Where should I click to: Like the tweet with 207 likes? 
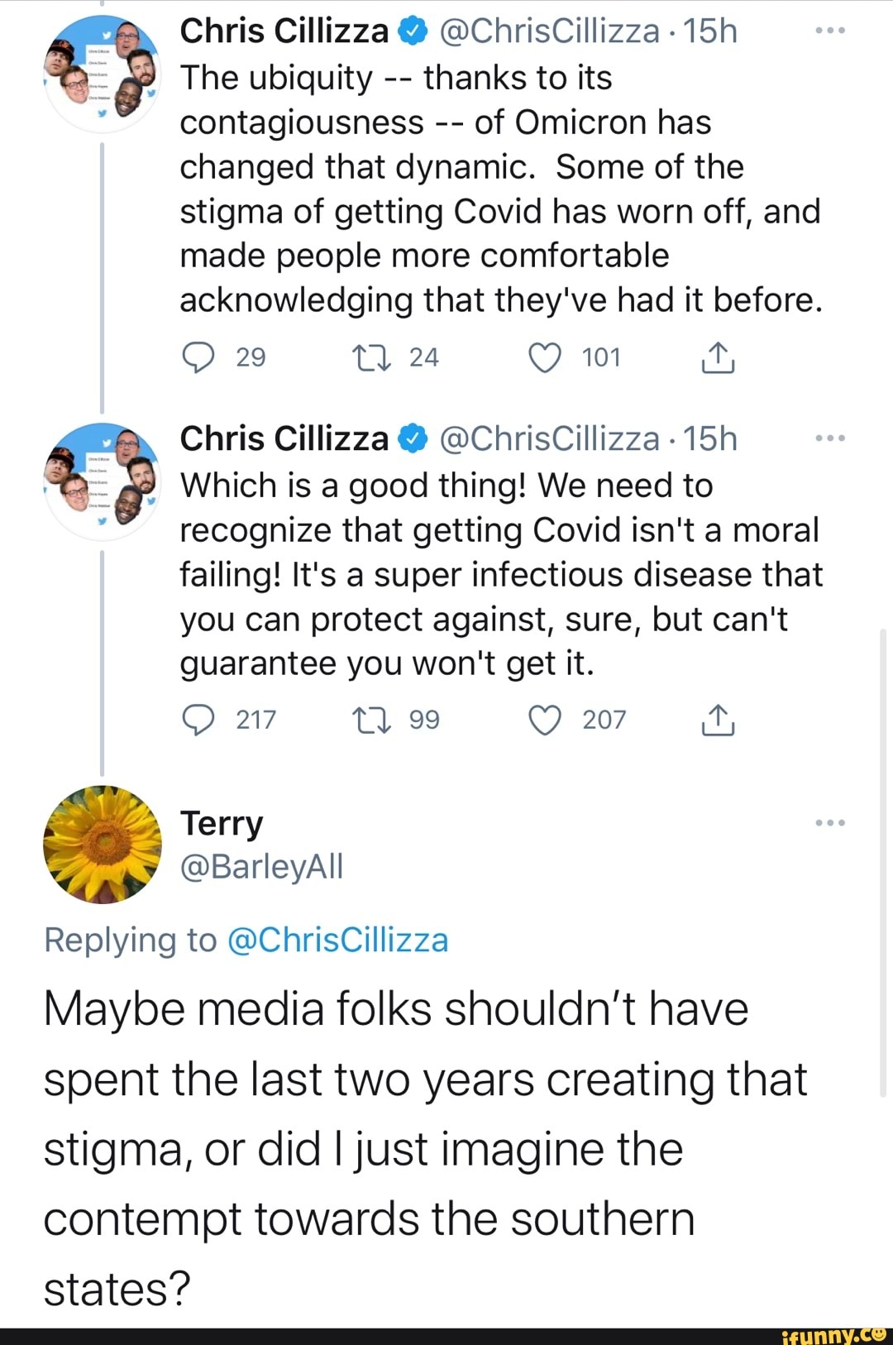[x=545, y=720]
